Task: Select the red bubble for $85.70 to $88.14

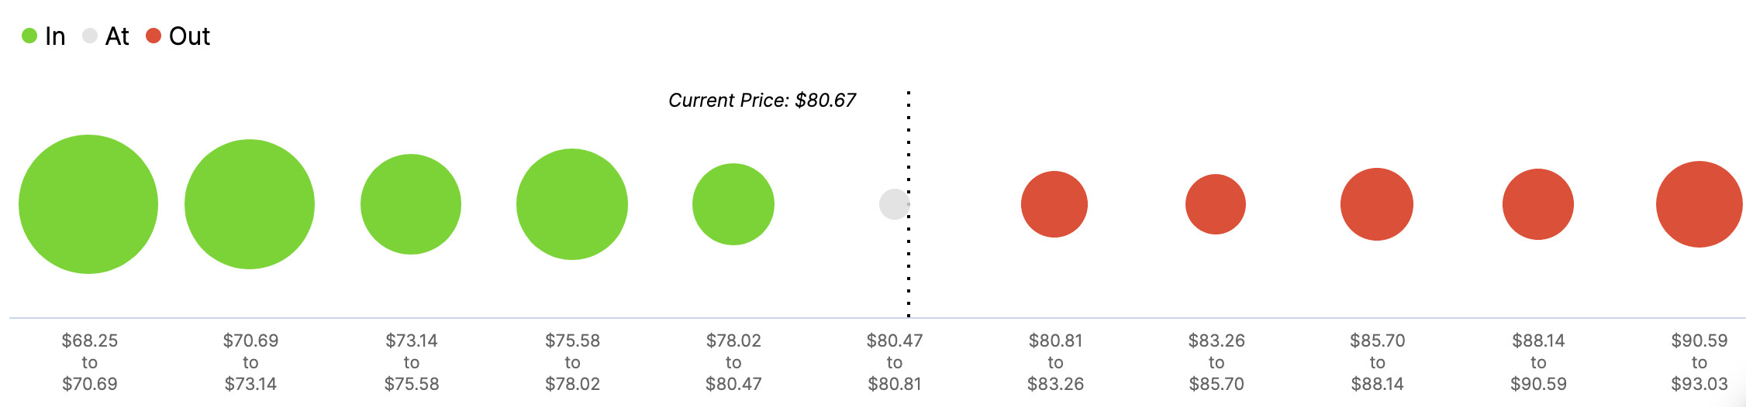Action: pyautogui.click(x=1377, y=204)
